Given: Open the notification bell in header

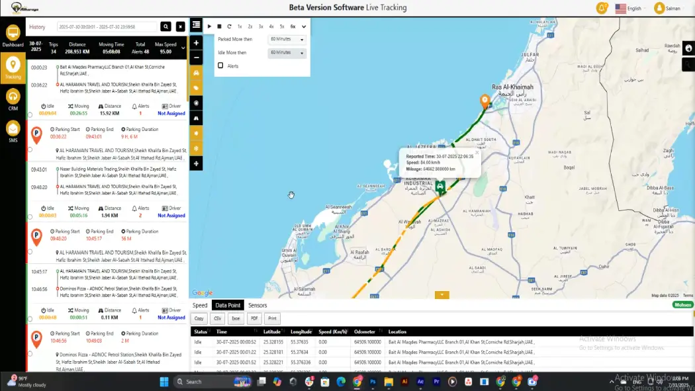Looking at the screenshot, I should pos(602,8).
